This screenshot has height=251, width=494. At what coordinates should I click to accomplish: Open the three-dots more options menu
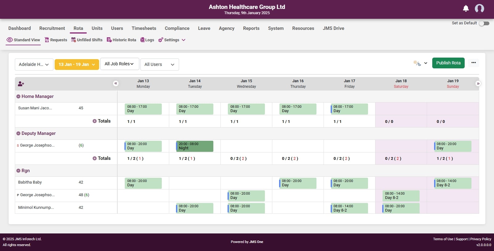473,63
